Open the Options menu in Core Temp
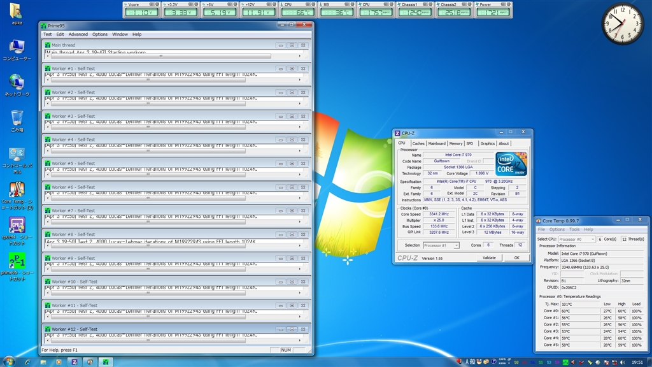Viewport: 652px width, 367px height. tap(556, 229)
